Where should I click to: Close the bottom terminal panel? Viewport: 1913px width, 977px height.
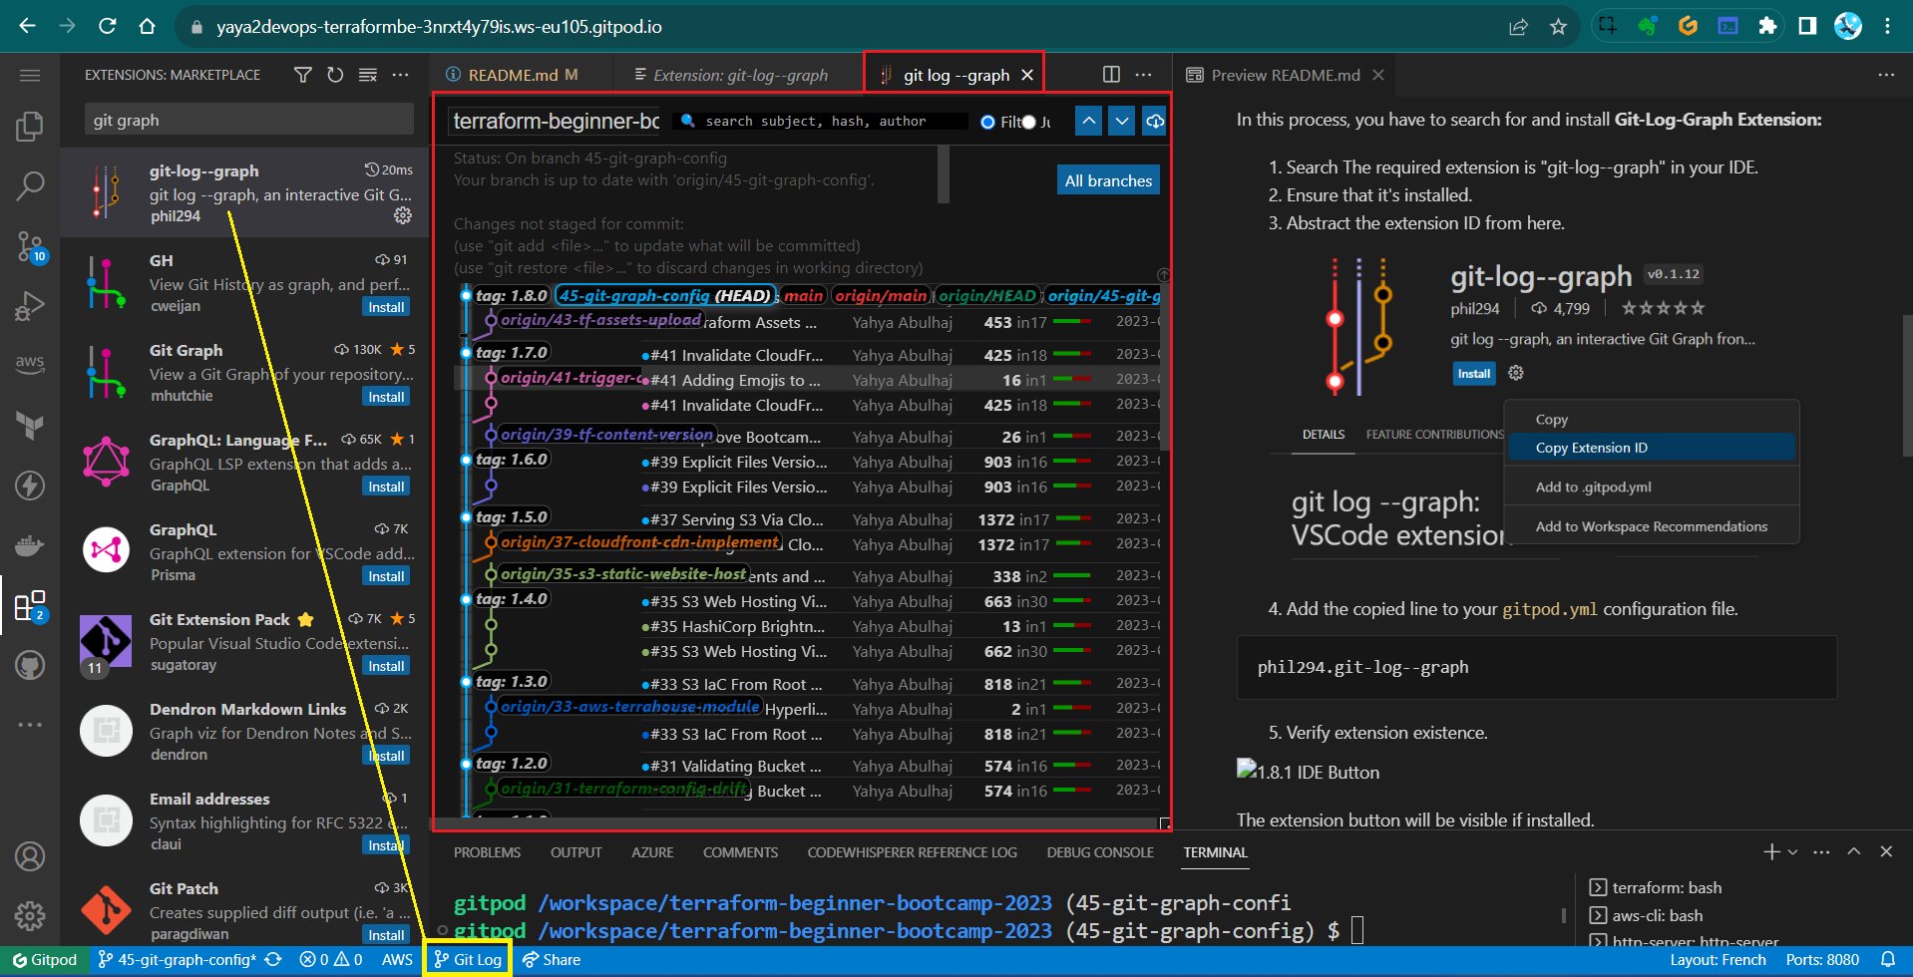click(1886, 851)
